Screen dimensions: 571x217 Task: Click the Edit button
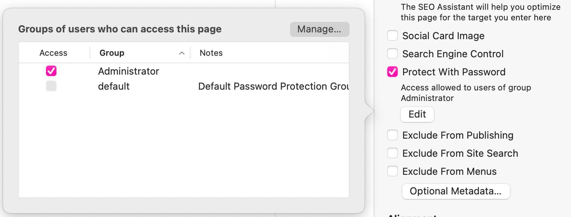(x=417, y=115)
